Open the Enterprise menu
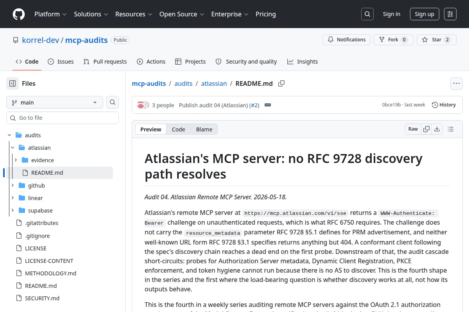 [230, 14]
